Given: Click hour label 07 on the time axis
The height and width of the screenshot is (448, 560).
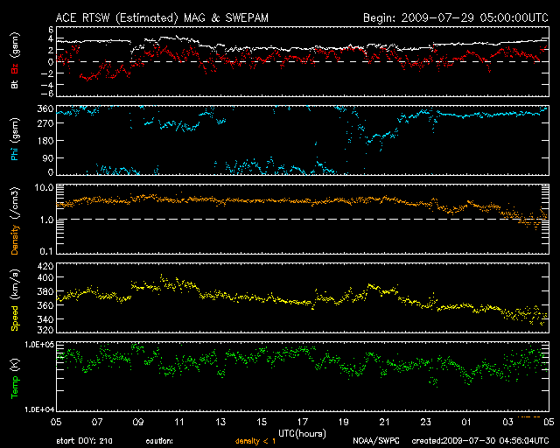Looking at the screenshot, I should [x=97, y=423].
